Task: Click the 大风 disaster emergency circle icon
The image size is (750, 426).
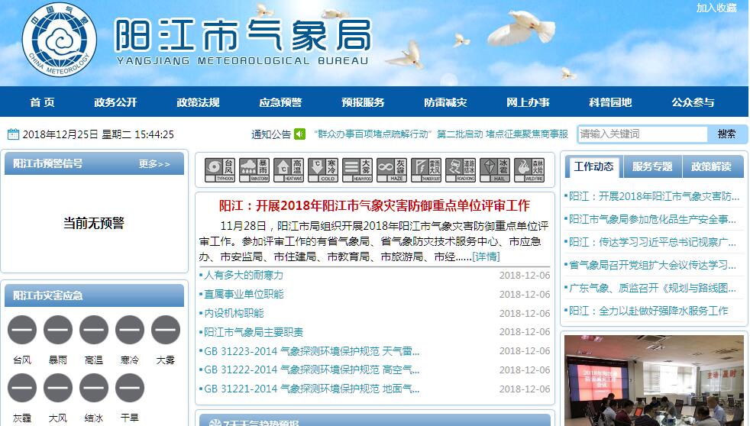Action: pos(58,388)
